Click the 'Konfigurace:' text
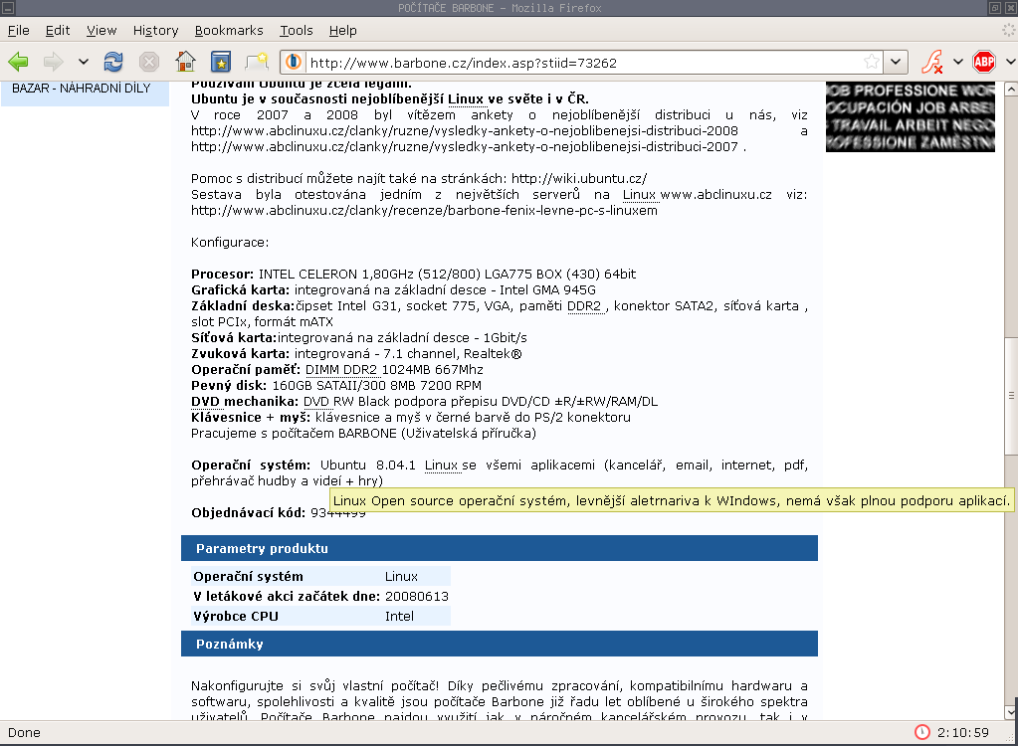This screenshot has height=746, width=1018. tap(230, 243)
